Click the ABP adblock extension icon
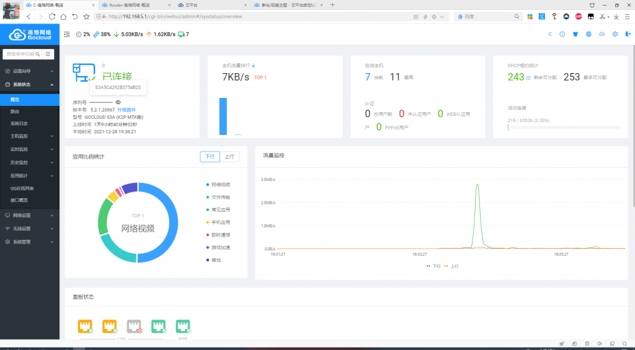This screenshot has width=635, height=350. click(579, 17)
